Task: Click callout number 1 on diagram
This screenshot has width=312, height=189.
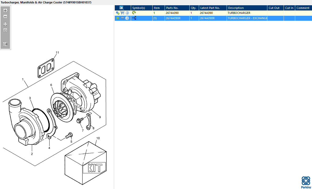Action: click(x=23, y=79)
